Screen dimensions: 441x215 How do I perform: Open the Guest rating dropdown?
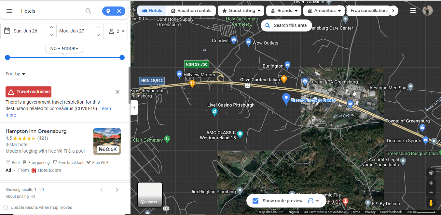click(x=241, y=11)
